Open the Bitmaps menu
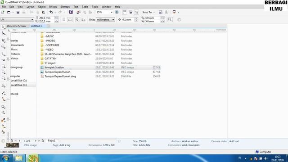Image resolution: width=288 pixels, height=162 pixels. [65, 7]
